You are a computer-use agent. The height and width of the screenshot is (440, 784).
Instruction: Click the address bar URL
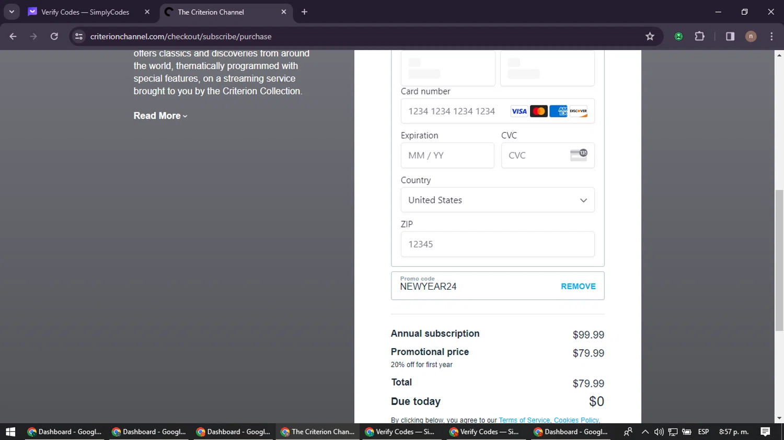pyautogui.click(x=181, y=37)
